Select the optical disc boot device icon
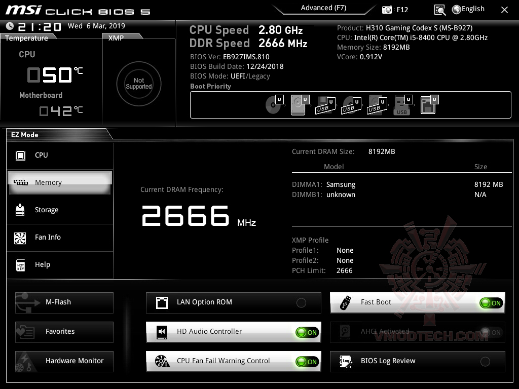519x389 pixels. coord(275,104)
